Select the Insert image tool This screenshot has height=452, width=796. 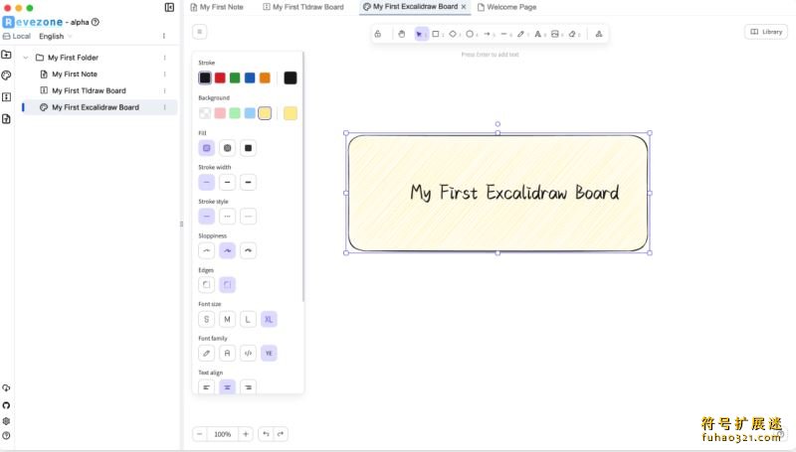tap(555, 34)
